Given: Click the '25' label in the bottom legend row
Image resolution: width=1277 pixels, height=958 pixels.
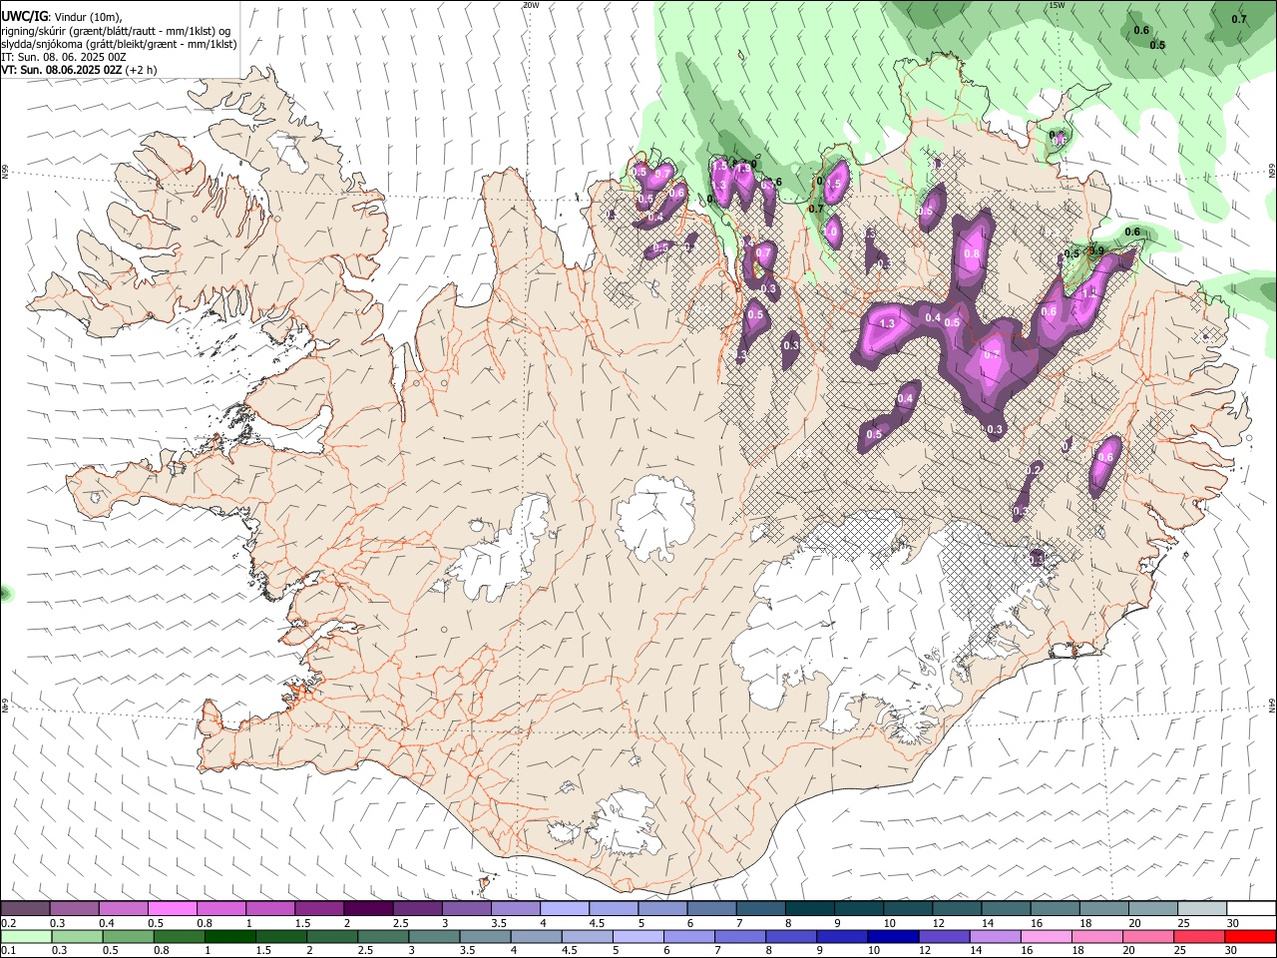Looking at the screenshot, I should click(1182, 951).
